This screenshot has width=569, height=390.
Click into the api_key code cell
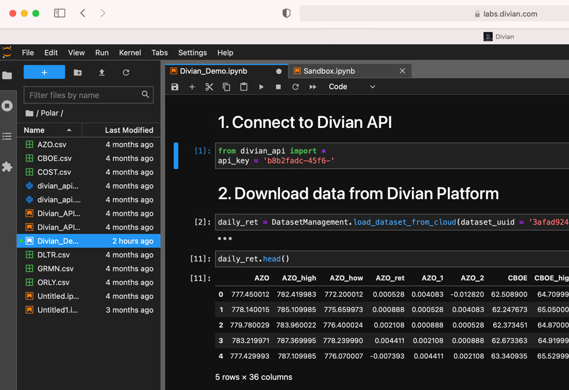point(392,156)
